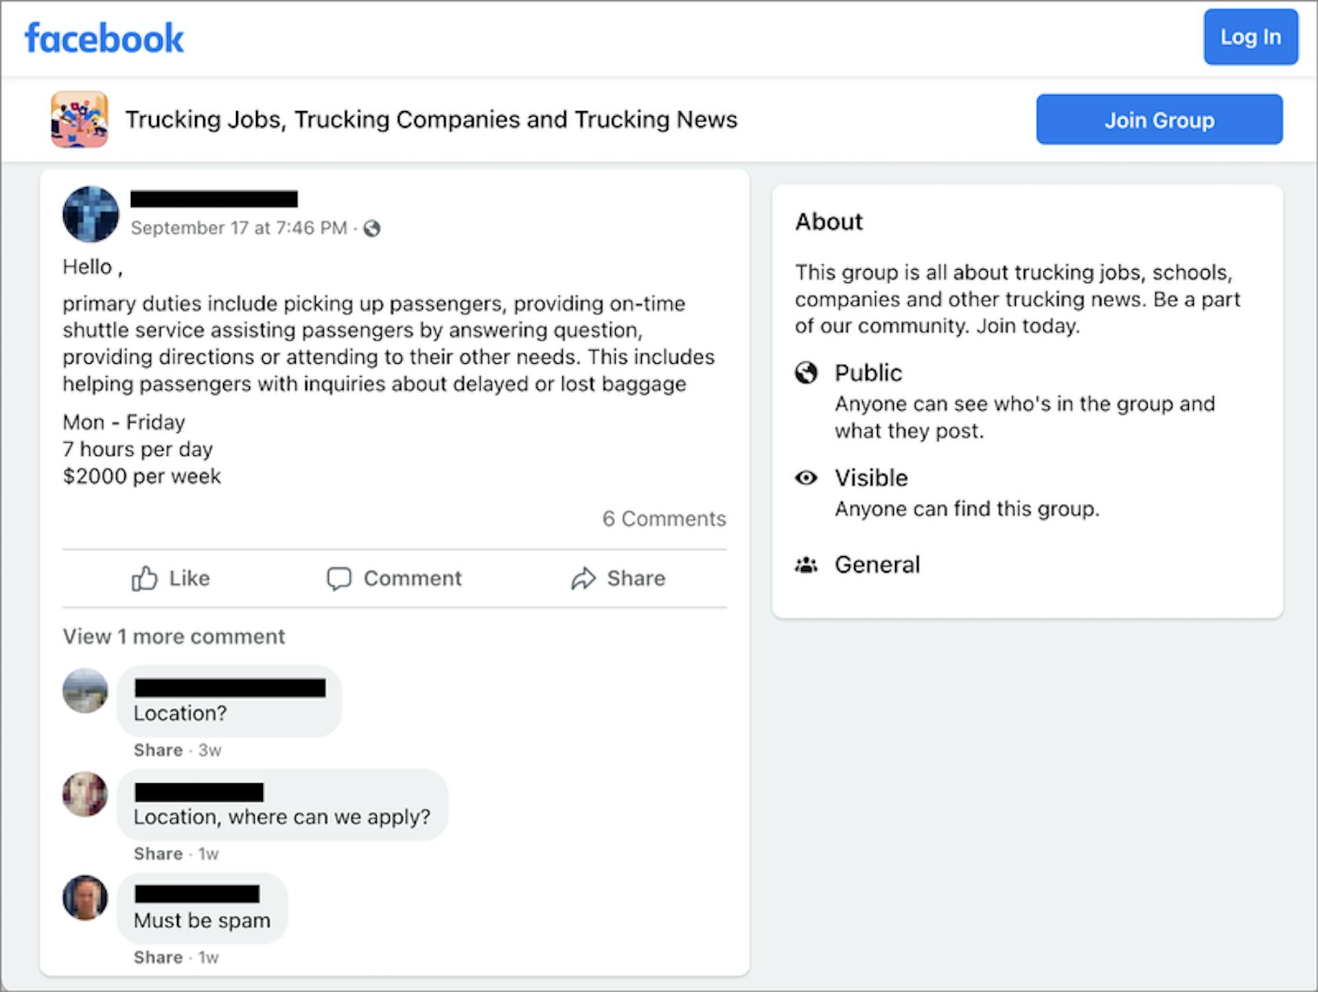The height and width of the screenshot is (992, 1318).
Task: Click the Join Group button
Action: click(x=1159, y=120)
